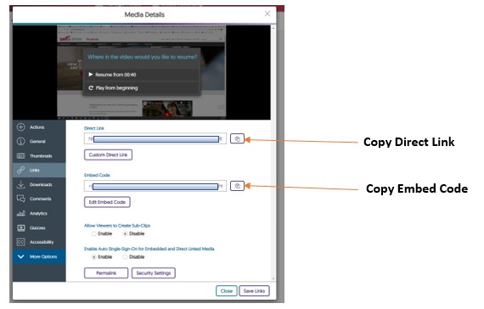Disable Auto Single-Sign-On for embedded media
Image resolution: width=484 pixels, height=309 pixels.
point(125,257)
